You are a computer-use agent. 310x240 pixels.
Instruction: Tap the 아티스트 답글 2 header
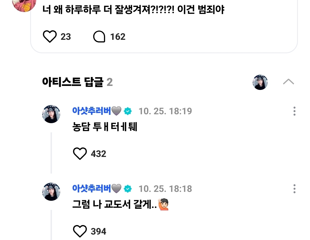(77, 82)
